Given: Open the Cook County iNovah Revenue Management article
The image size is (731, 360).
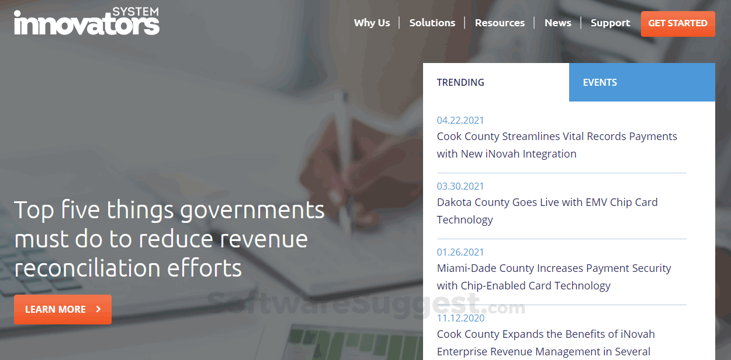Looking at the screenshot, I should click(546, 342).
